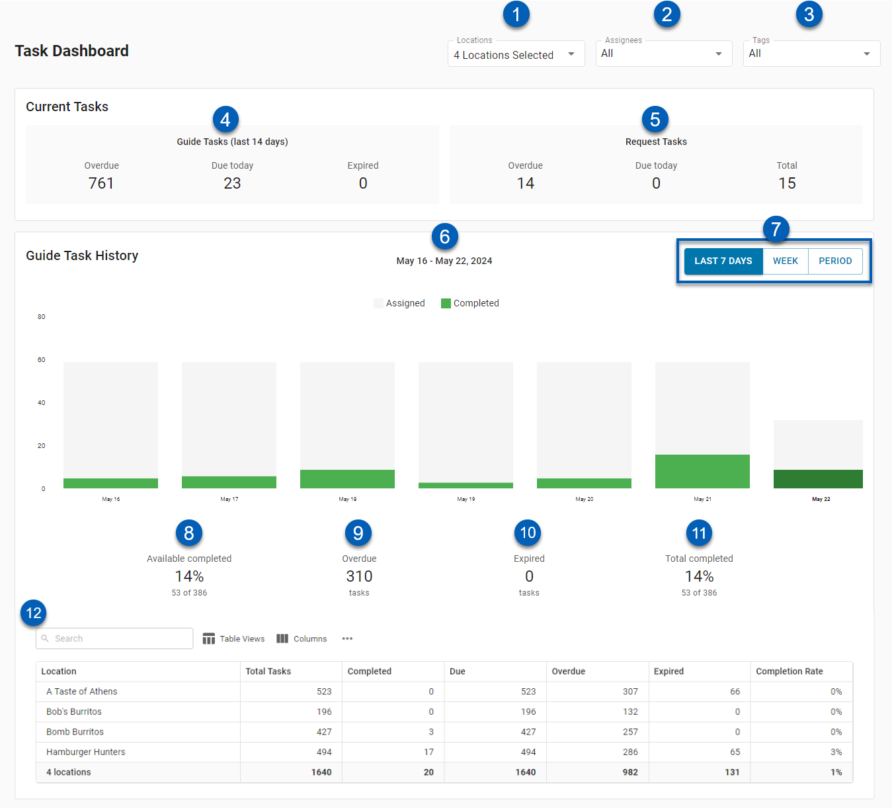Image resolution: width=892 pixels, height=808 pixels.
Task: Select the Bob's Burritos row
Action: pos(444,711)
